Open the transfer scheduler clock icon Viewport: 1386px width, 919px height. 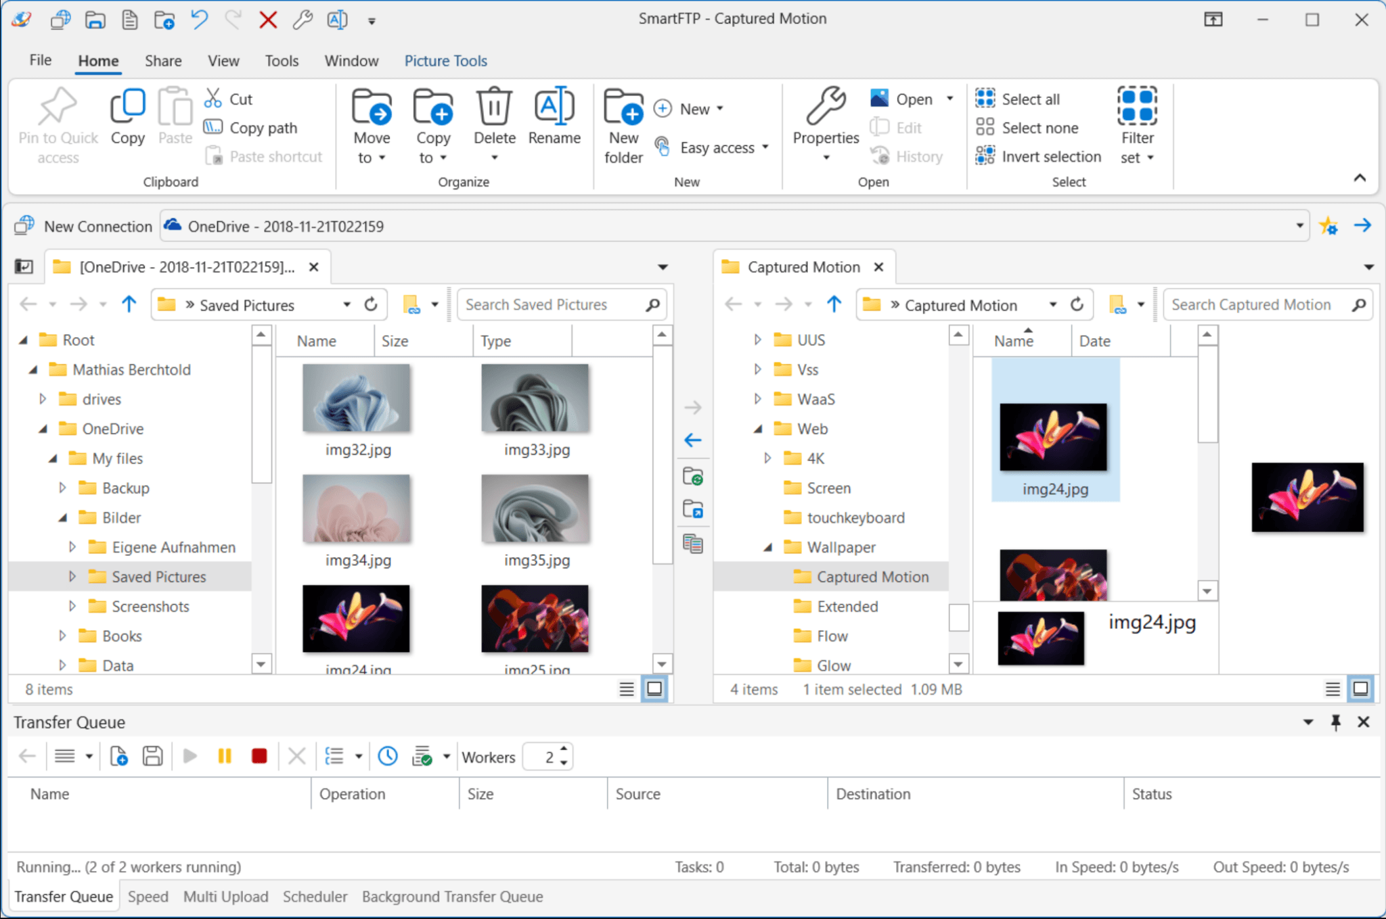pos(386,755)
